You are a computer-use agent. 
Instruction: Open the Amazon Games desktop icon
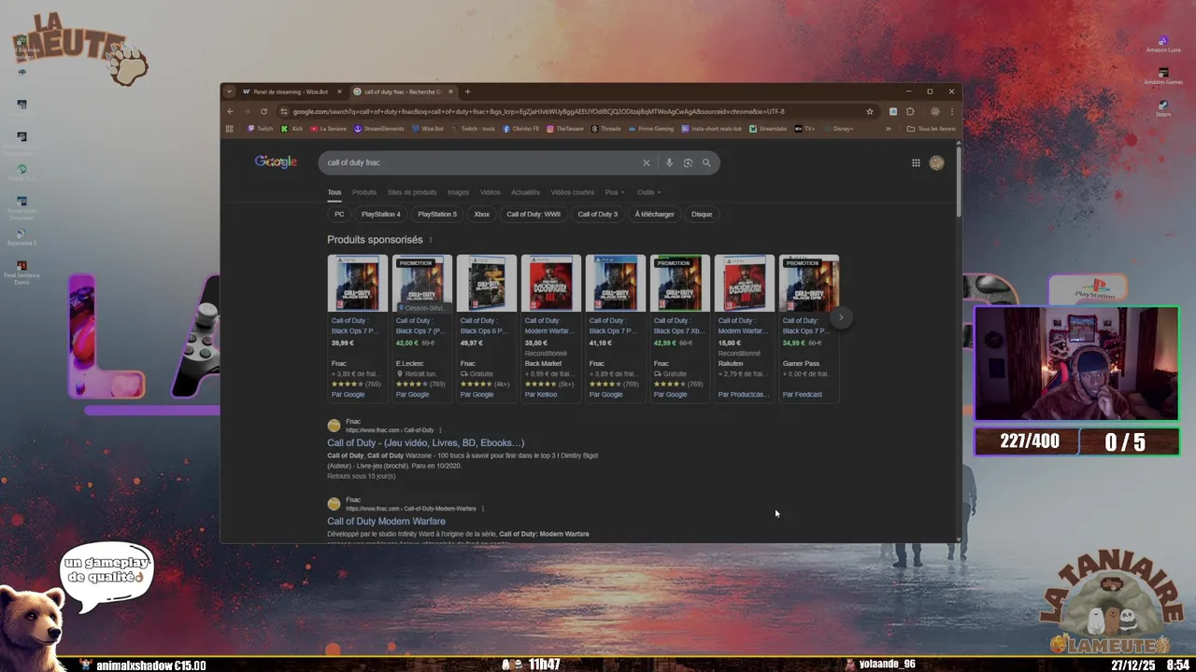pyautogui.click(x=1163, y=76)
